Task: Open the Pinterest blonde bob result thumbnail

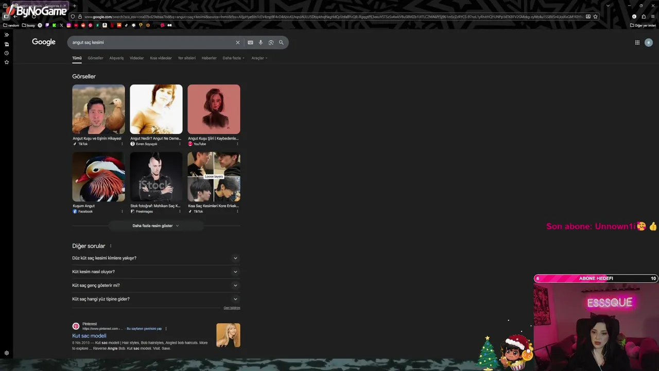Action: (x=228, y=335)
